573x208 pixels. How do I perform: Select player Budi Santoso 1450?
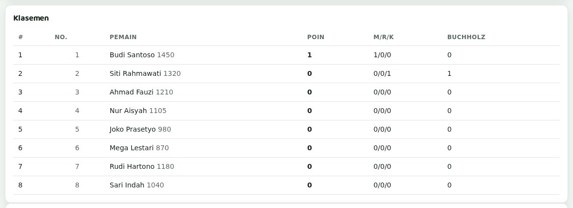[x=142, y=55]
